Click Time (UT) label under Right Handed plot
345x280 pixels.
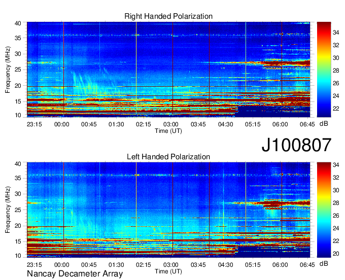[168, 131]
